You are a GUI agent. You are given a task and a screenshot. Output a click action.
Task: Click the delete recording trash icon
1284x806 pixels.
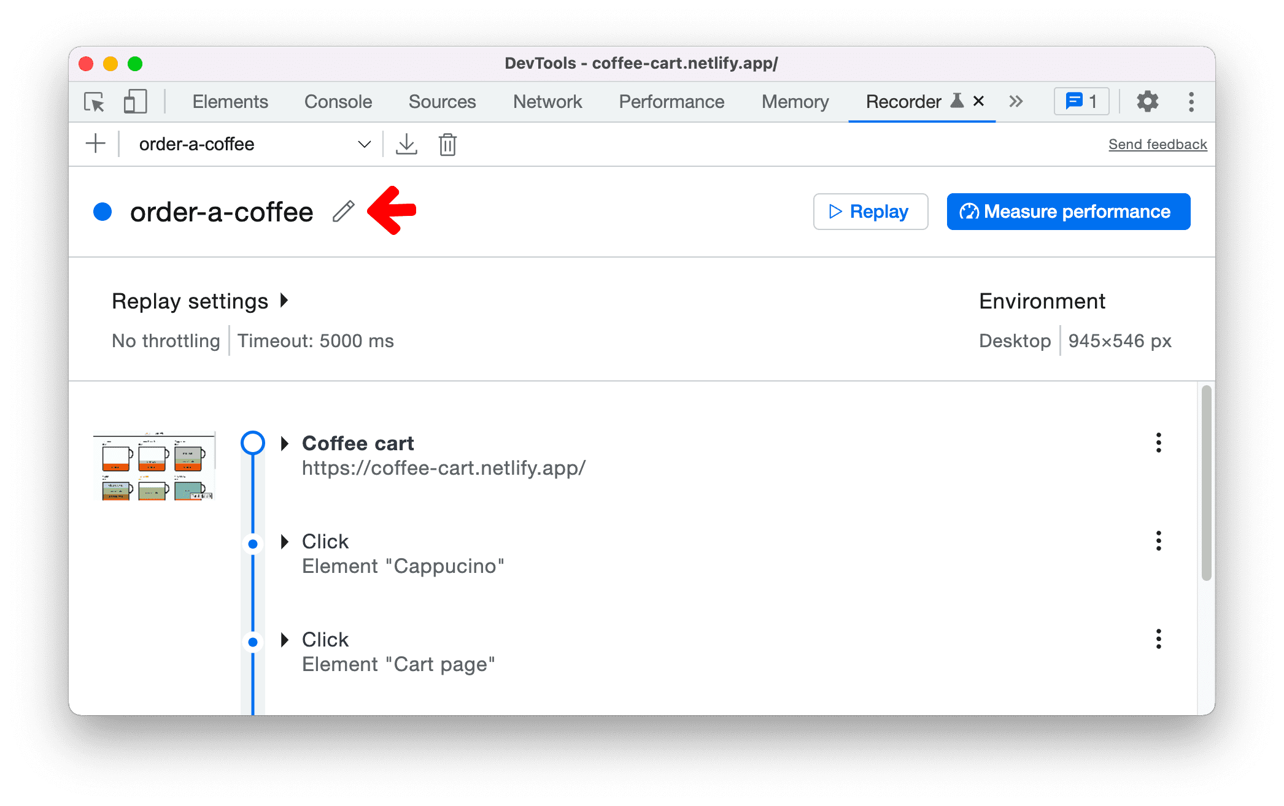(x=447, y=144)
